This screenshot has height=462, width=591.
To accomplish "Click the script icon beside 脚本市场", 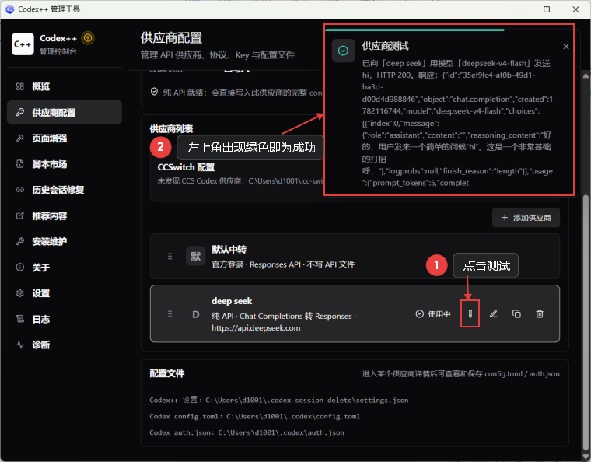I will 20,164.
